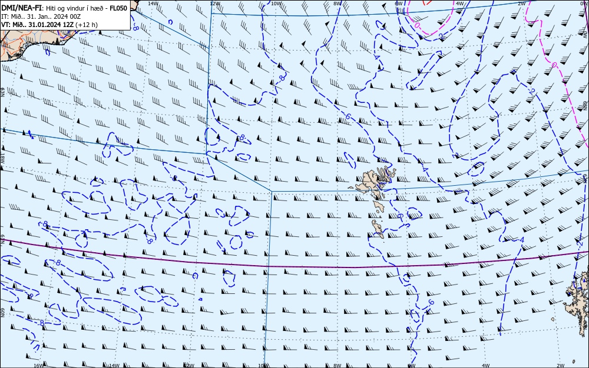Click the 8W label on top axis
Image resolution: width=589 pixels, height=368 pixels.
click(337, 3)
